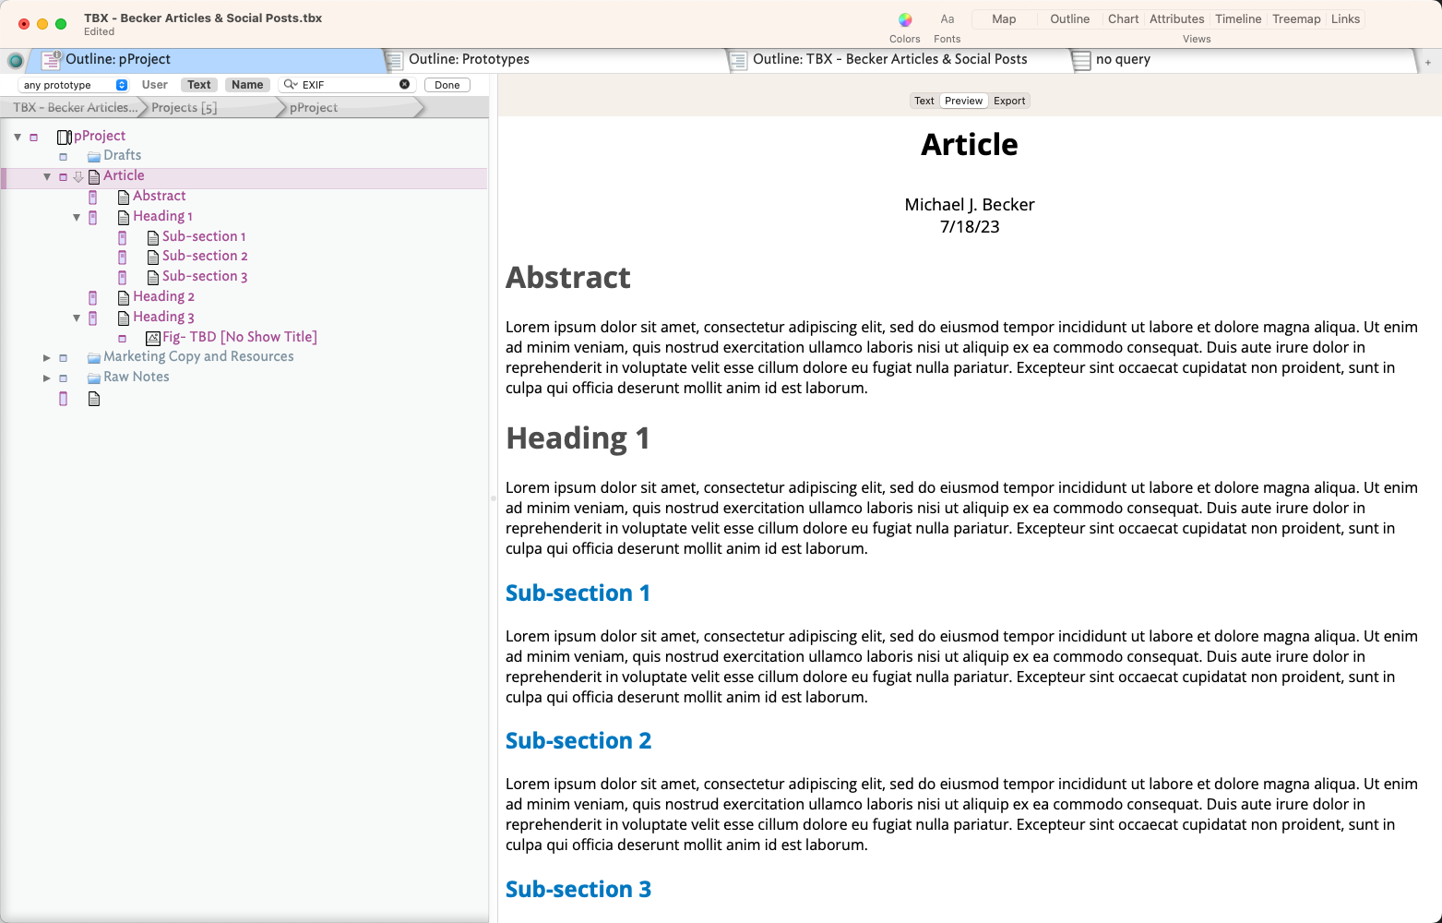
Task: Click the pProject notebook badge icon
Action: click(65, 137)
